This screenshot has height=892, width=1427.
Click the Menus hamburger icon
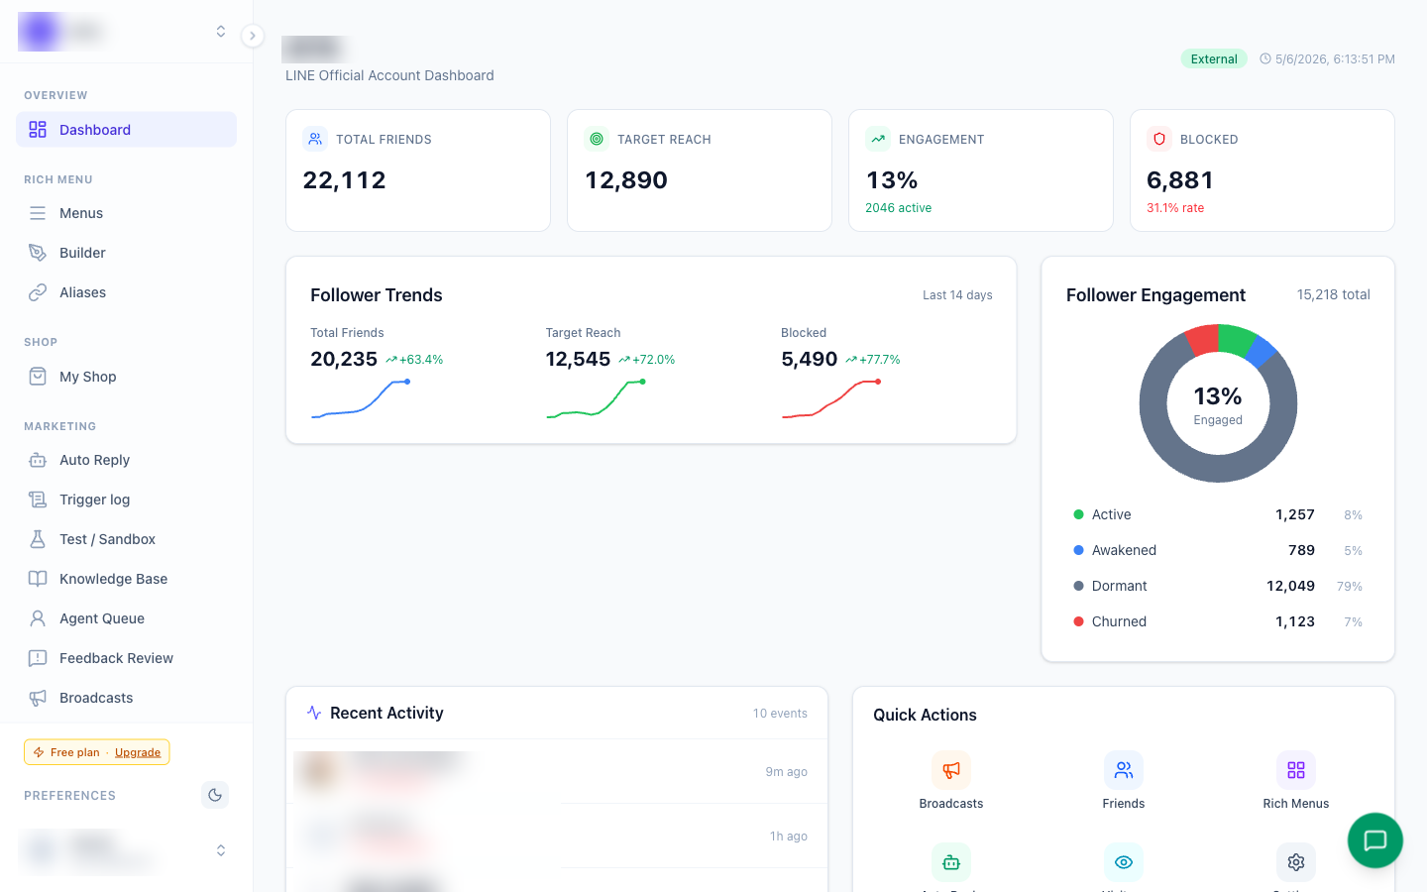[x=38, y=213]
